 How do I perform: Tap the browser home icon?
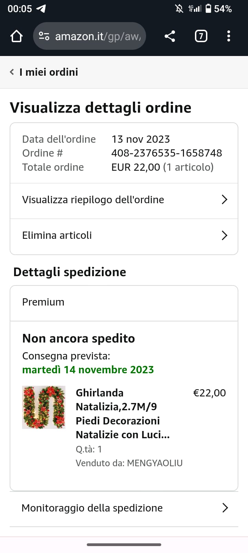point(17,36)
